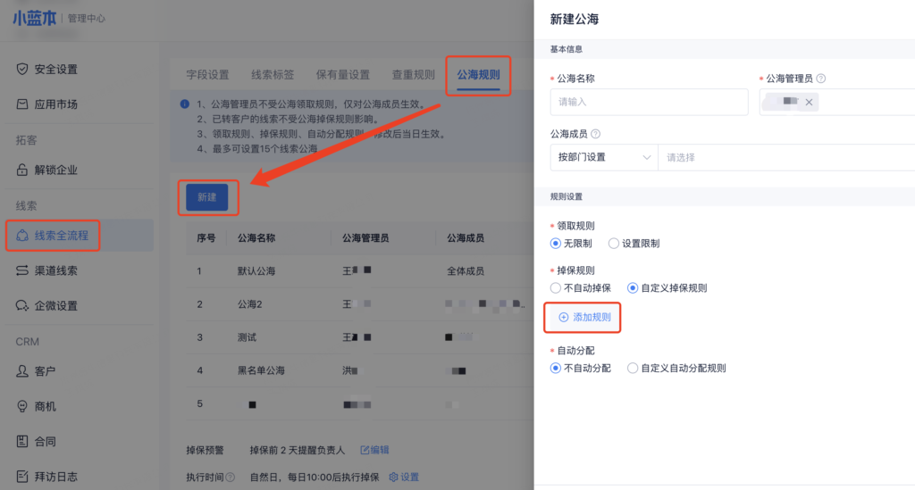
Task: Select 不自动掉保 radio option
Action: click(557, 288)
